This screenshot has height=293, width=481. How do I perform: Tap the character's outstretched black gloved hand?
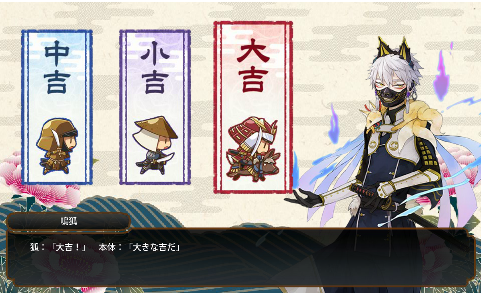tap(303, 198)
